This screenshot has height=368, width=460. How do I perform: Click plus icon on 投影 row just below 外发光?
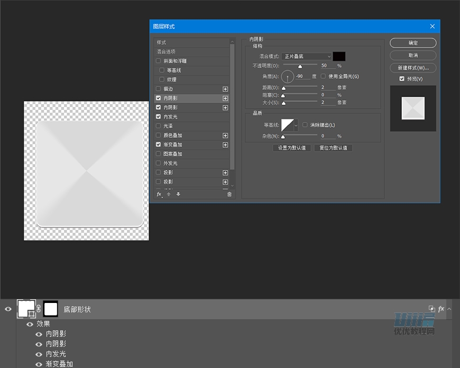pyautogui.click(x=225, y=173)
